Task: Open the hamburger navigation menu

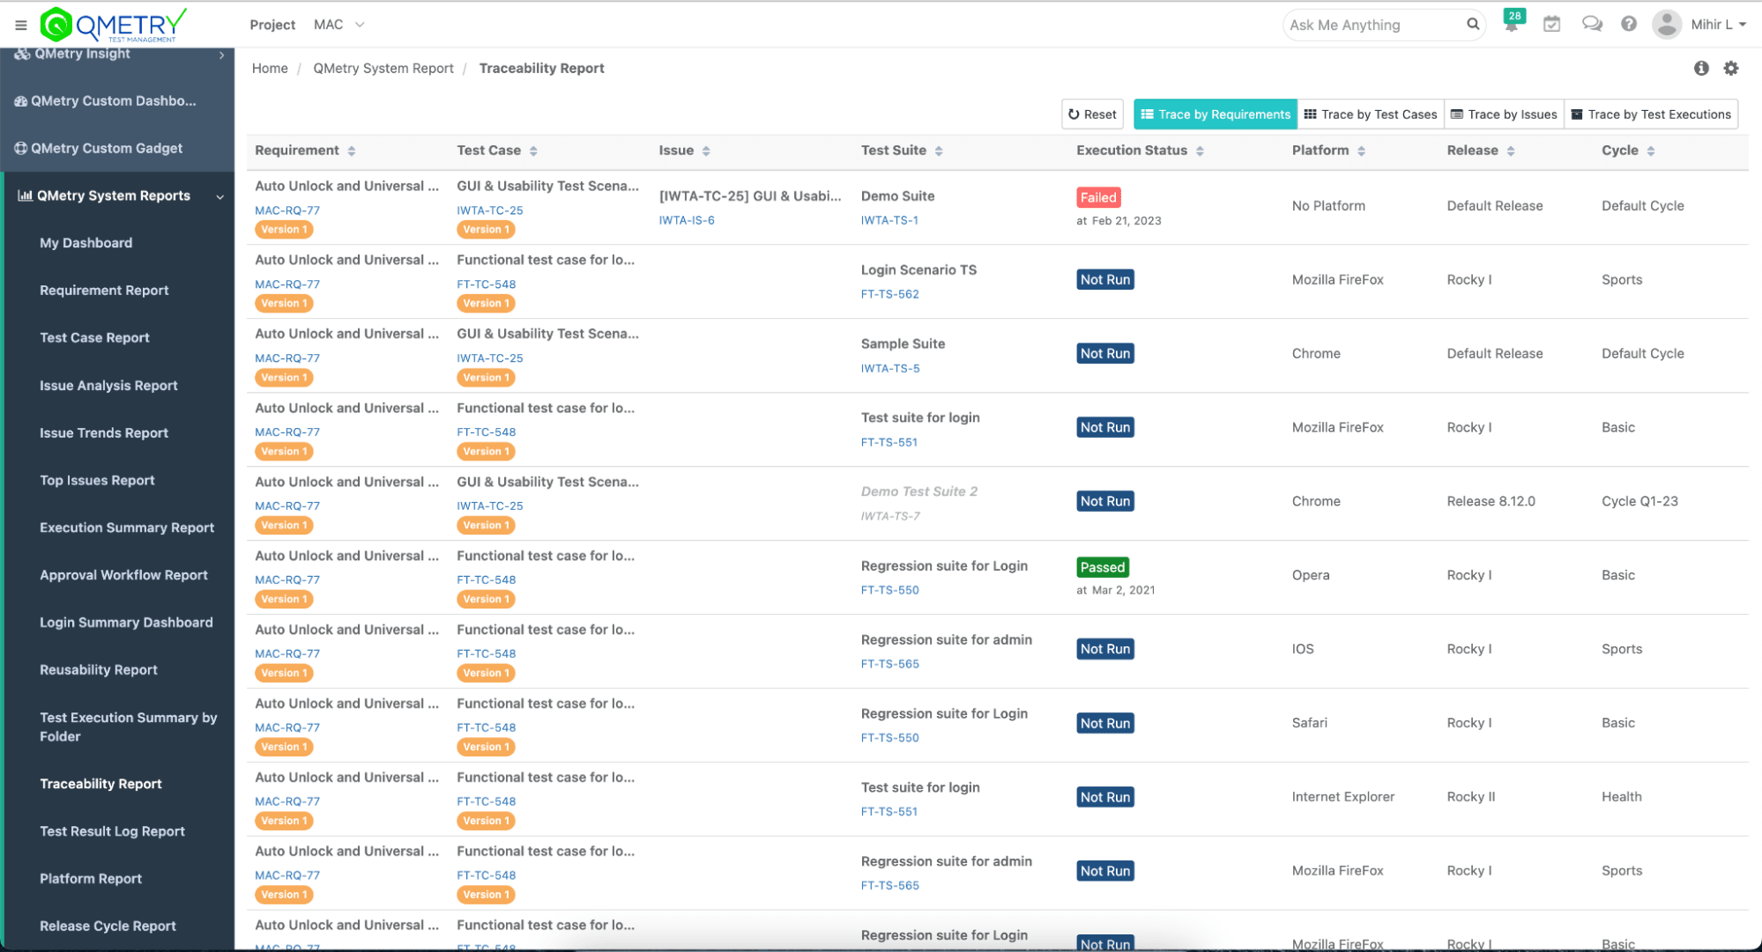Action: click(x=20, y=24)
